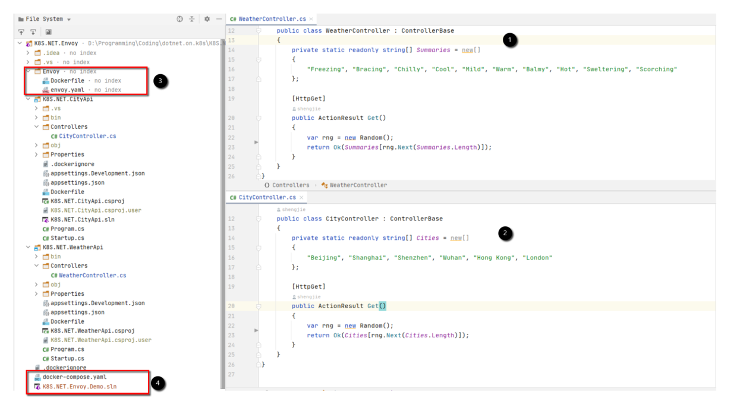Screen dimensions: 737x411
Task: Open the File System panel settings gear
Action: pyautogui.click(x=207, y=19)
